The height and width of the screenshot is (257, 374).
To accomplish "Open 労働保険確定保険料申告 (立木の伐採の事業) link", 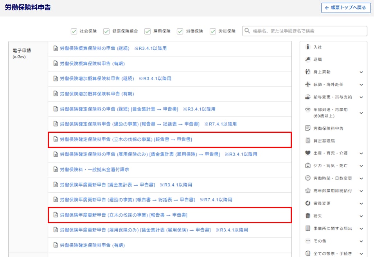I will 126,139.
